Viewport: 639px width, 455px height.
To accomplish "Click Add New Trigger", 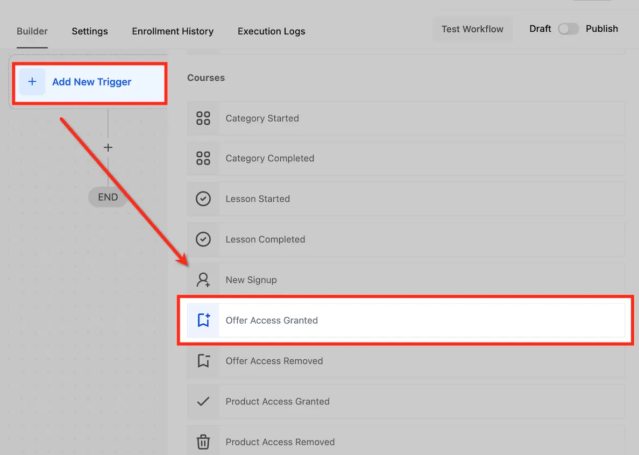I will coord(90,82).
